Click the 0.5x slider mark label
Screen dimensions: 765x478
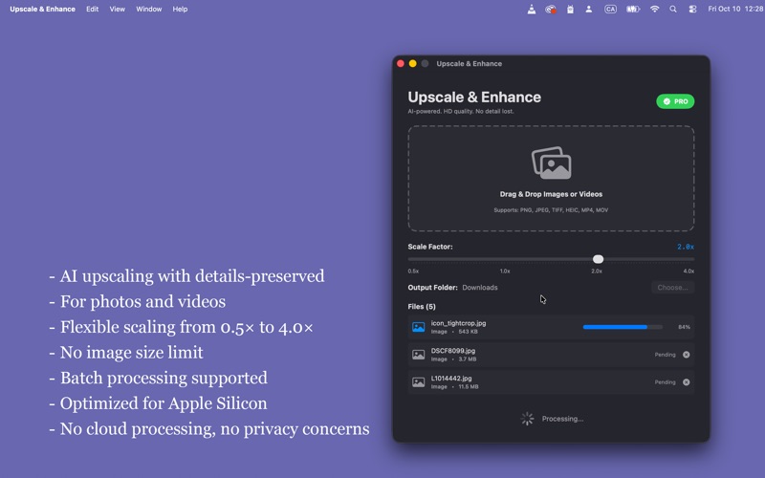pyautogui.click(x=413, y=272)
